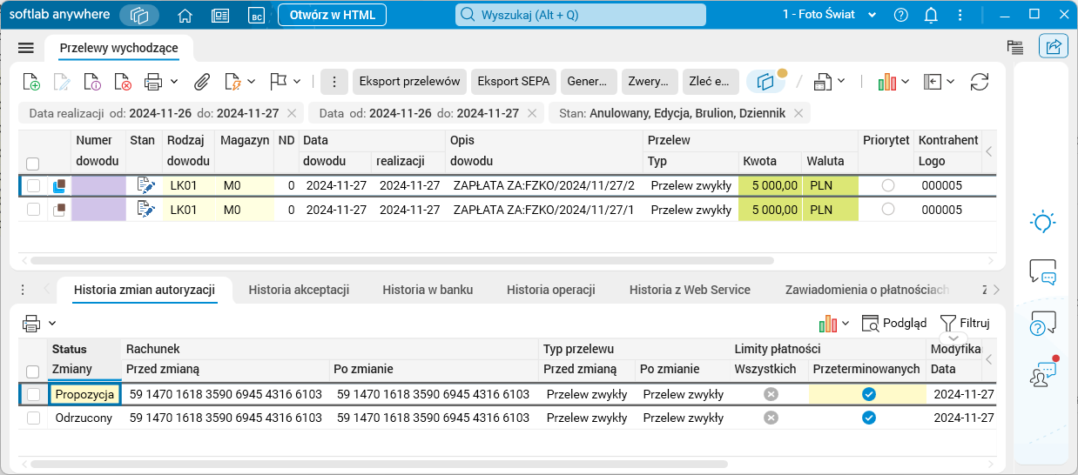Toggle Przeterminowanych check in Odrzucony row
Viewport: 1078px width, 475px height.
coord(868,418)
